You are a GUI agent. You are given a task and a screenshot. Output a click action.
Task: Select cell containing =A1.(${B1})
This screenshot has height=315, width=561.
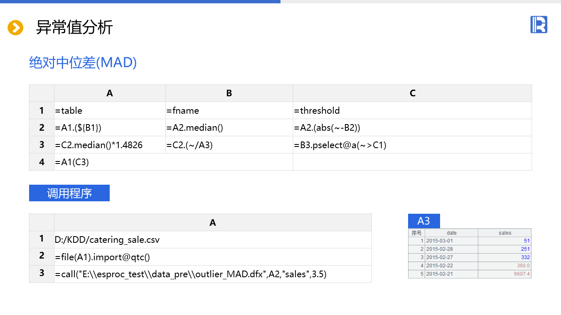(110, 128)
